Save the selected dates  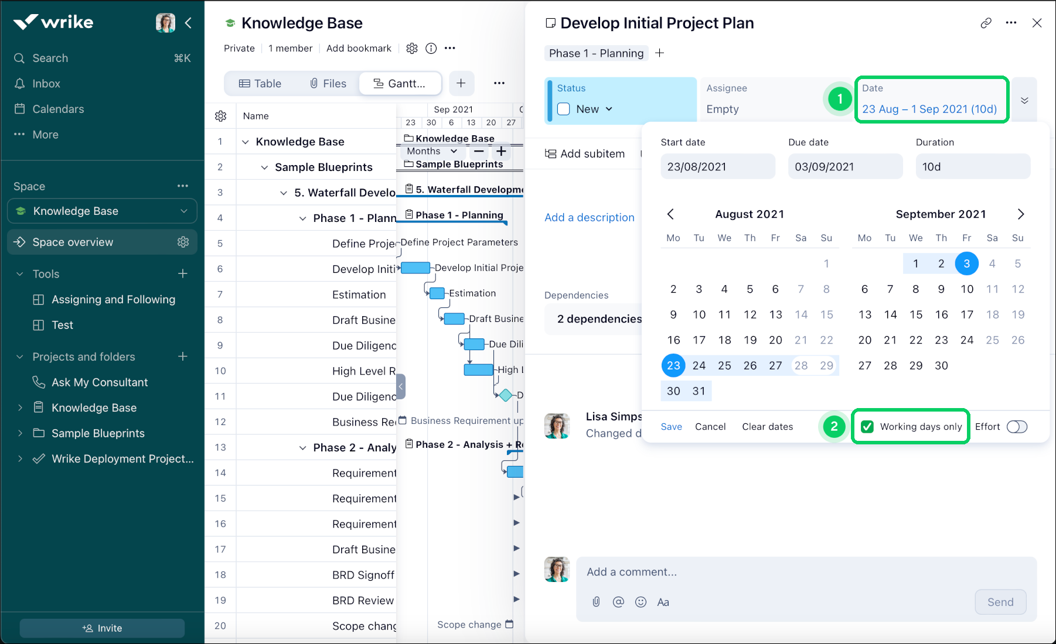672,427
